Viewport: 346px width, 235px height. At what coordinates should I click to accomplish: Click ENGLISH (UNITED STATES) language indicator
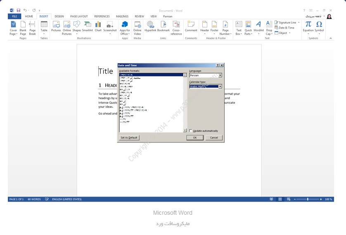click(x=66, y=199)
